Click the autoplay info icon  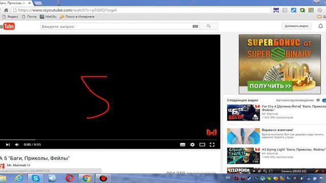pos(318,100)
